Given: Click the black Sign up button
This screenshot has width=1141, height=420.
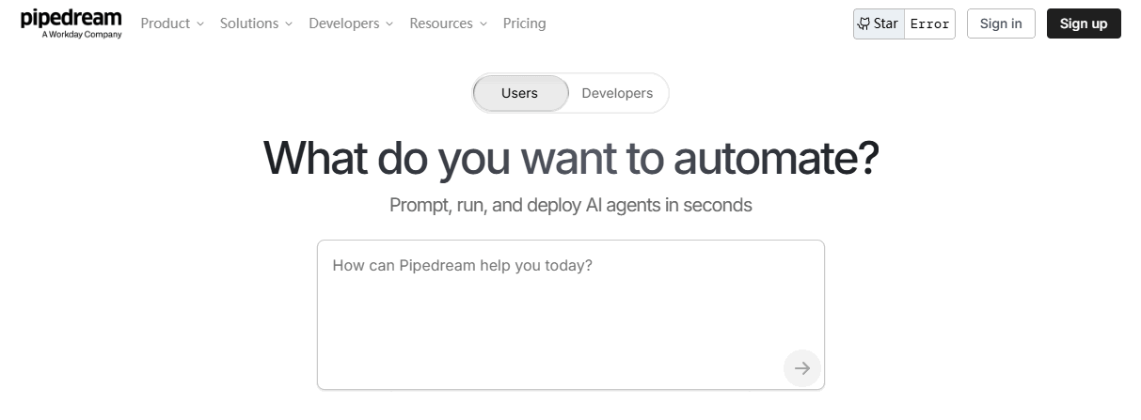Looking at the screenshot, I should (1084, 23).
